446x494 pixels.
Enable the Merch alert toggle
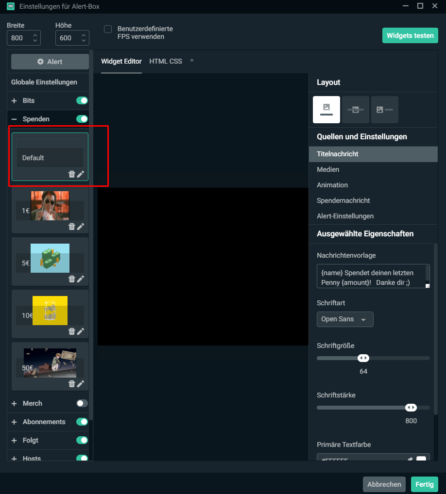tap(82, 403)
